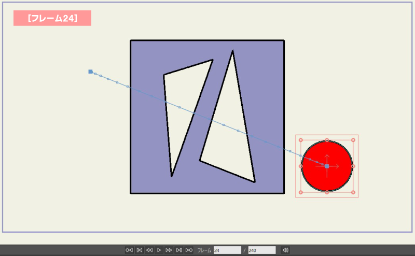
Task: Jump to the last frame with the skip-to-end button
Action: tap(179, 250)
